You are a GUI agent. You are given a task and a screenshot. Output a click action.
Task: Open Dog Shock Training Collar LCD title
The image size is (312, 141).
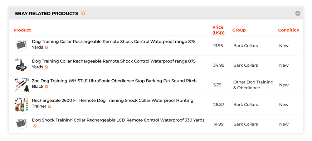click(x=118, y=120)
